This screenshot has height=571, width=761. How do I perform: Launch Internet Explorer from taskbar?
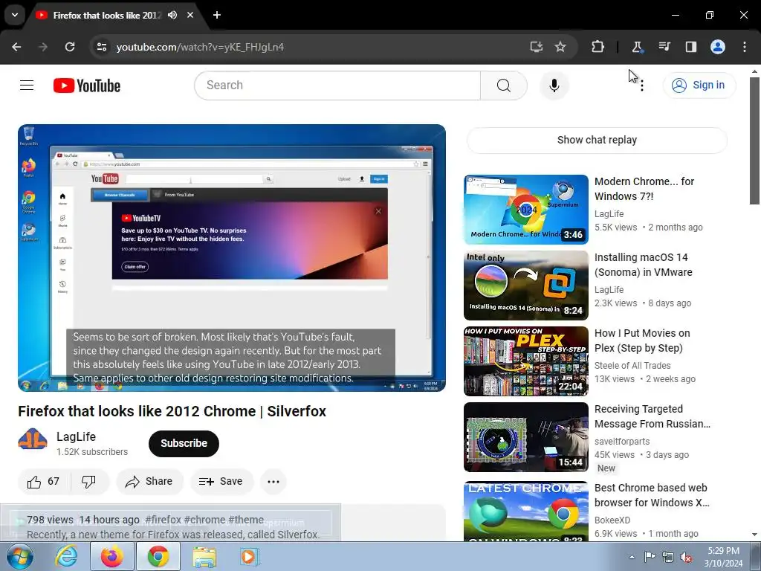pos(66,556)
